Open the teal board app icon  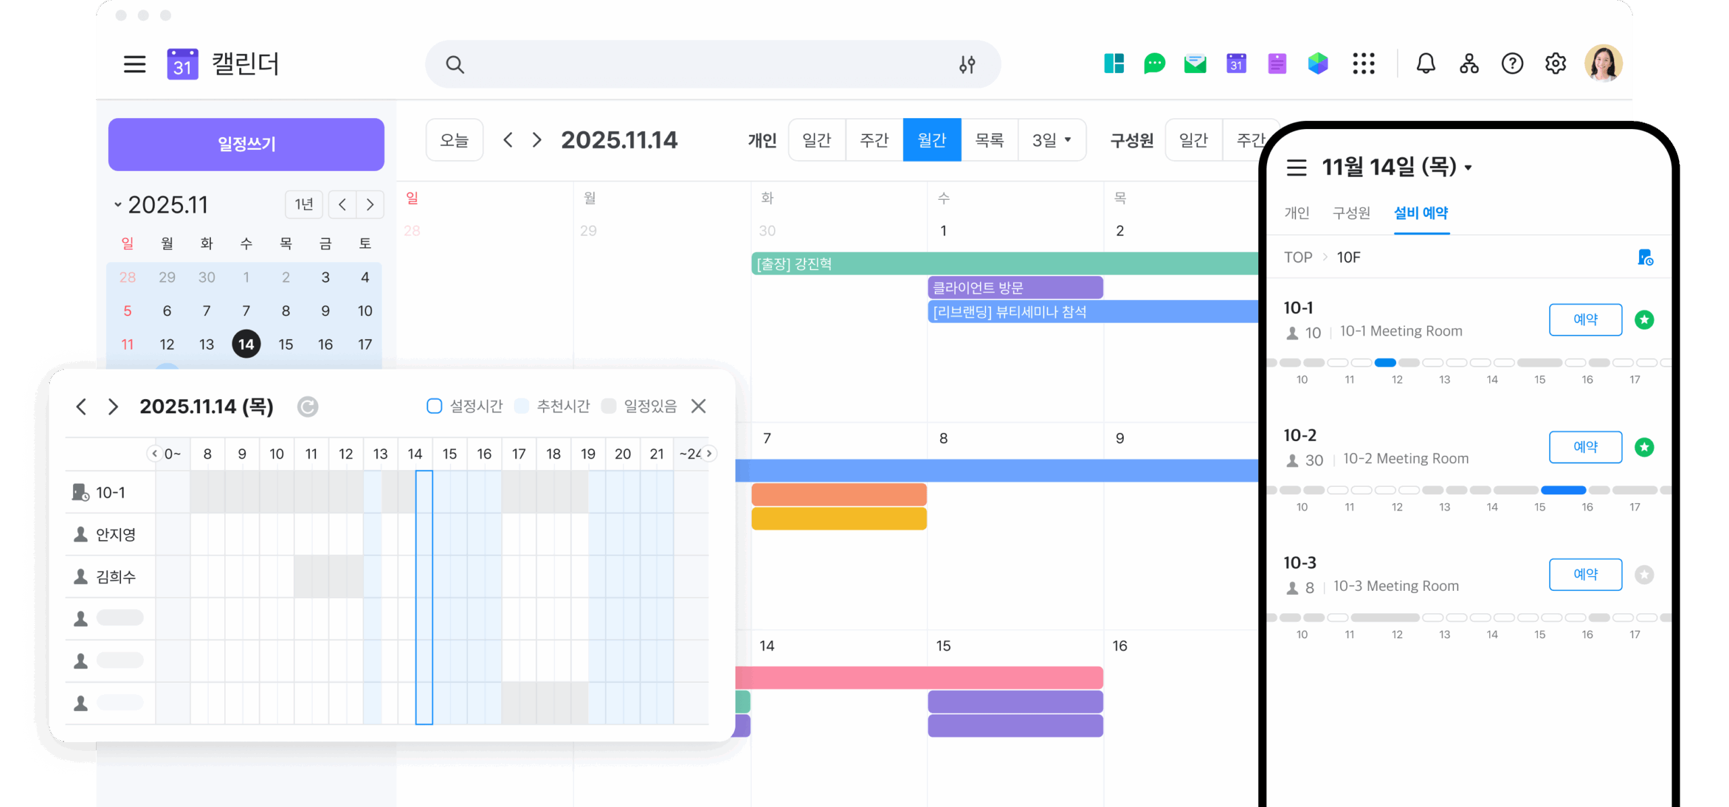pos(1114,63)
